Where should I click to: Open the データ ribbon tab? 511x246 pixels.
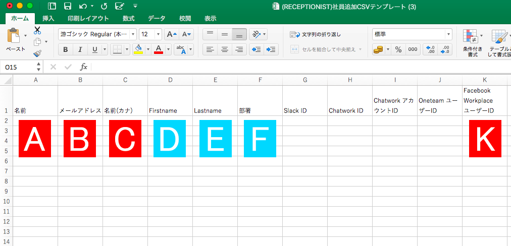point(157,19)
